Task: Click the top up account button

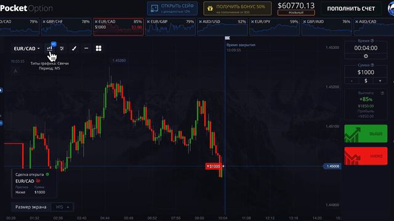Action: pos(351,9)
